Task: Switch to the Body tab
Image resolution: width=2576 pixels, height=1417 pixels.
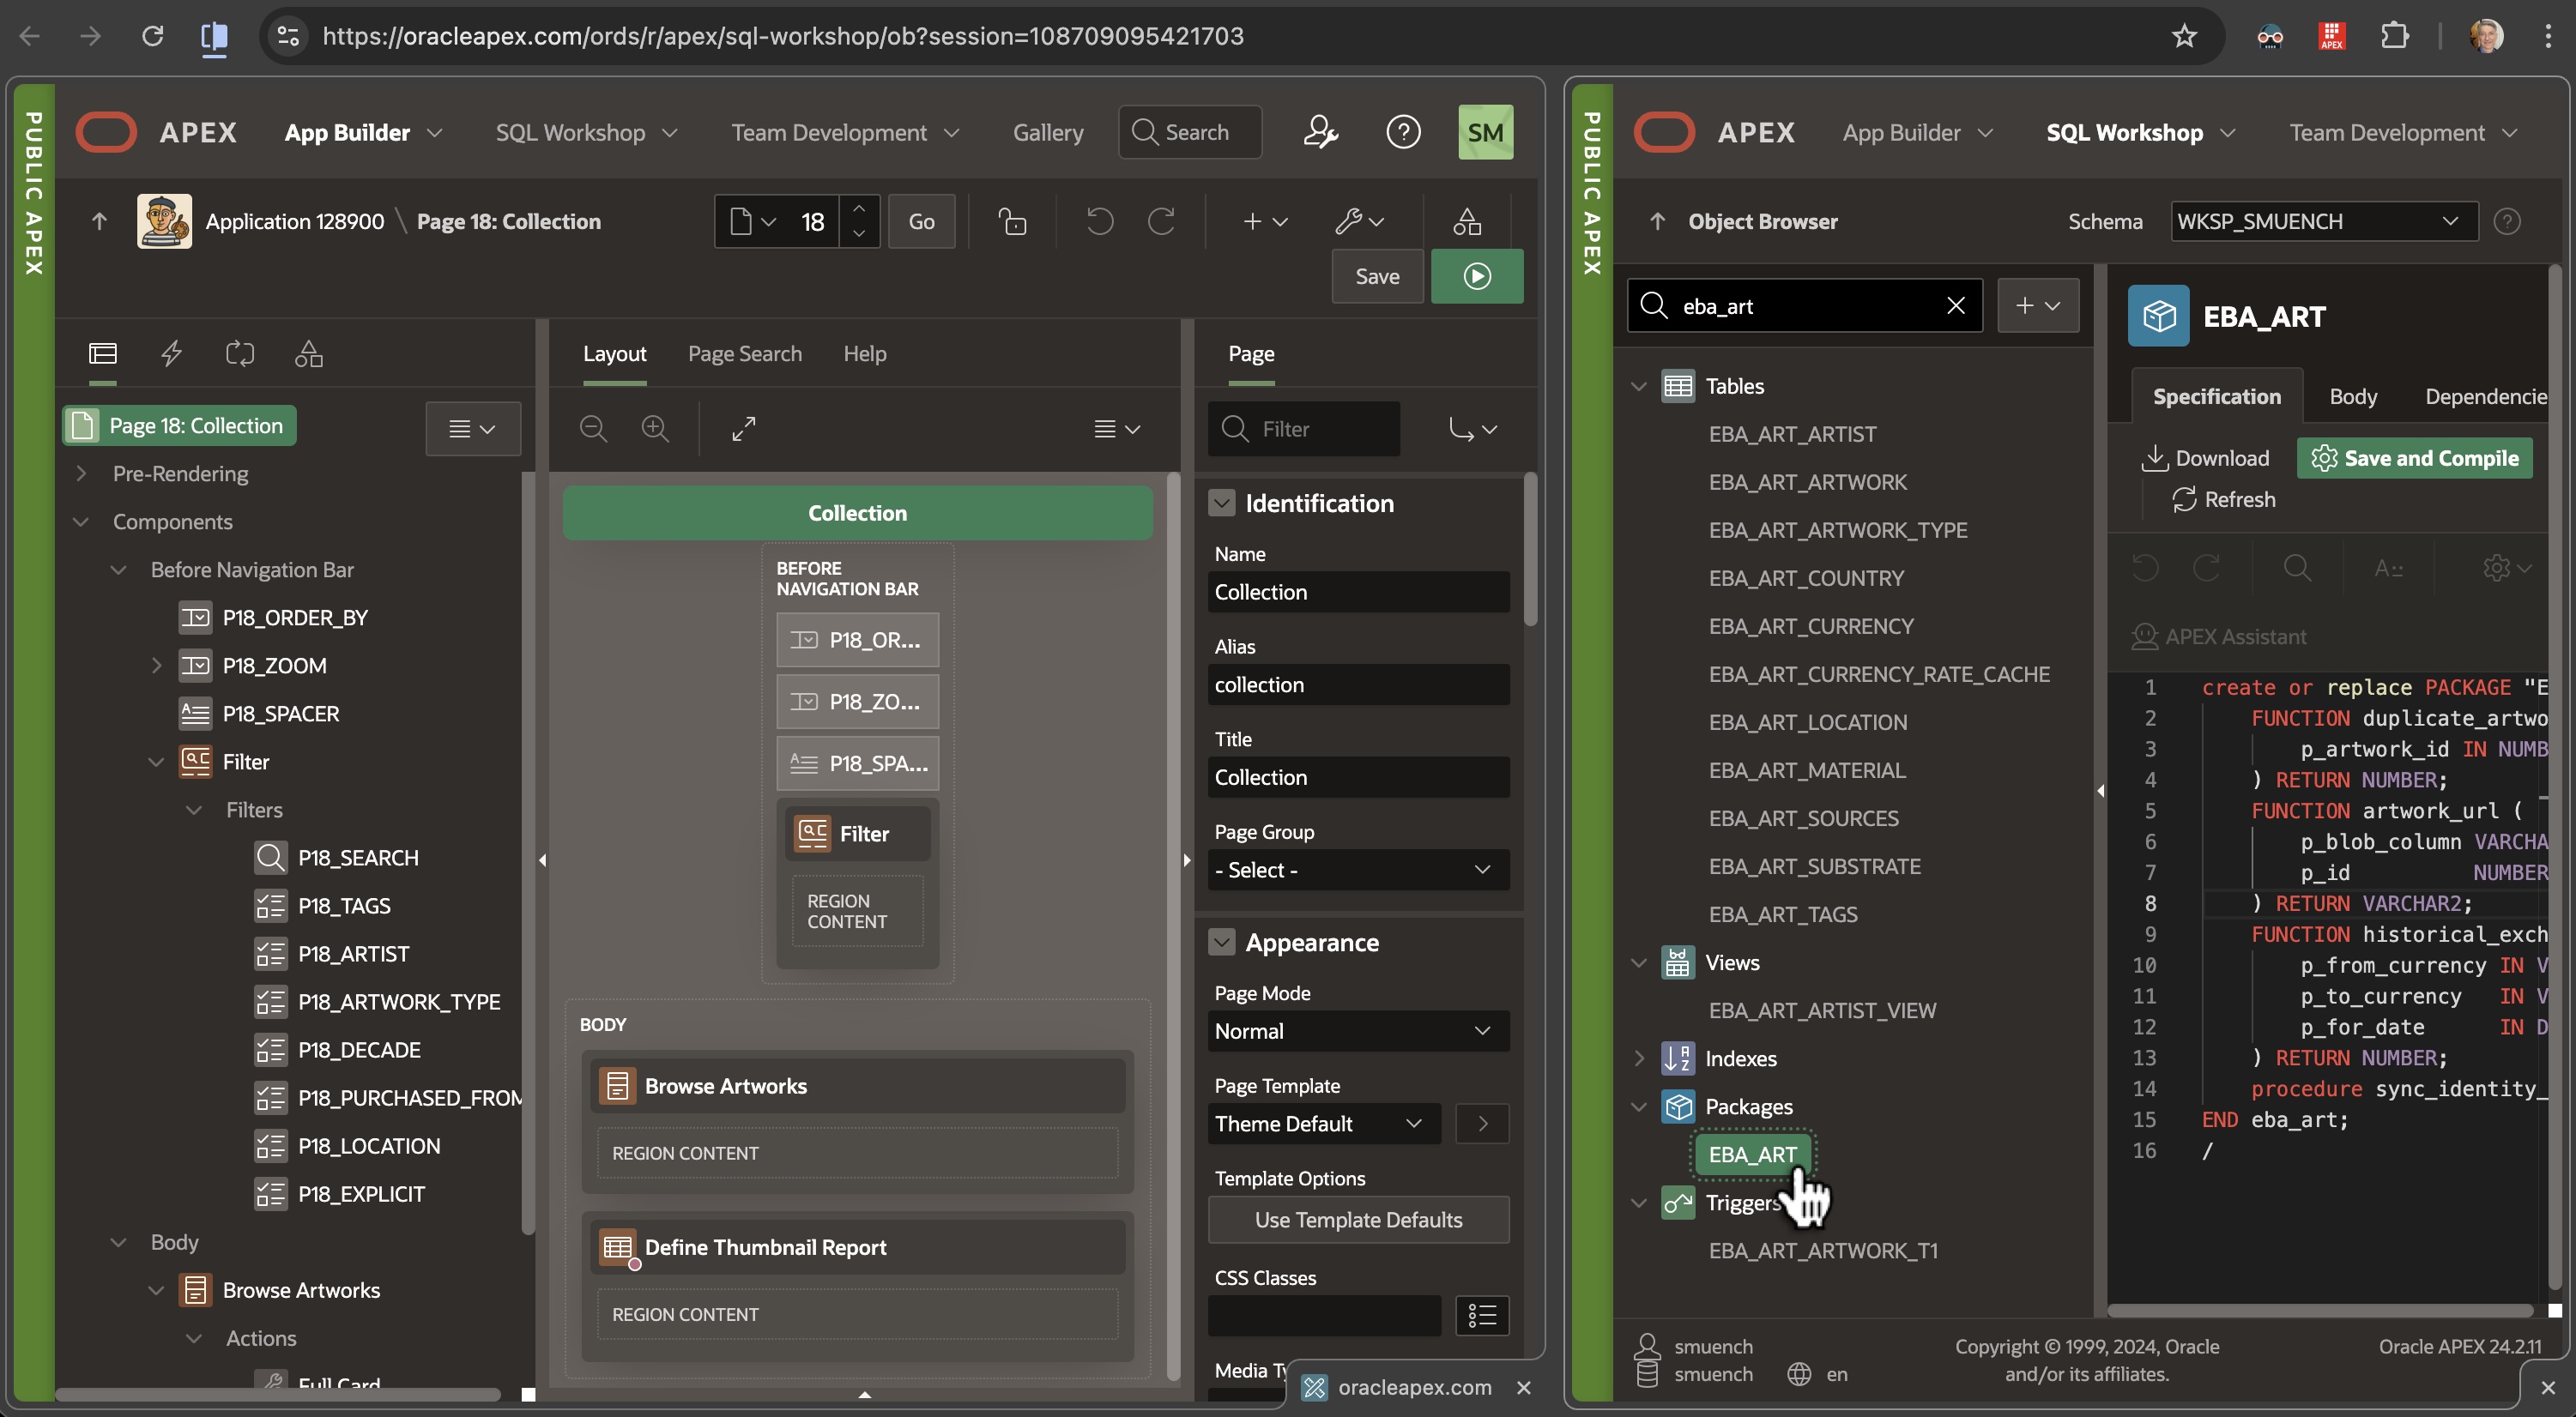Action: tap(2352, 397)
